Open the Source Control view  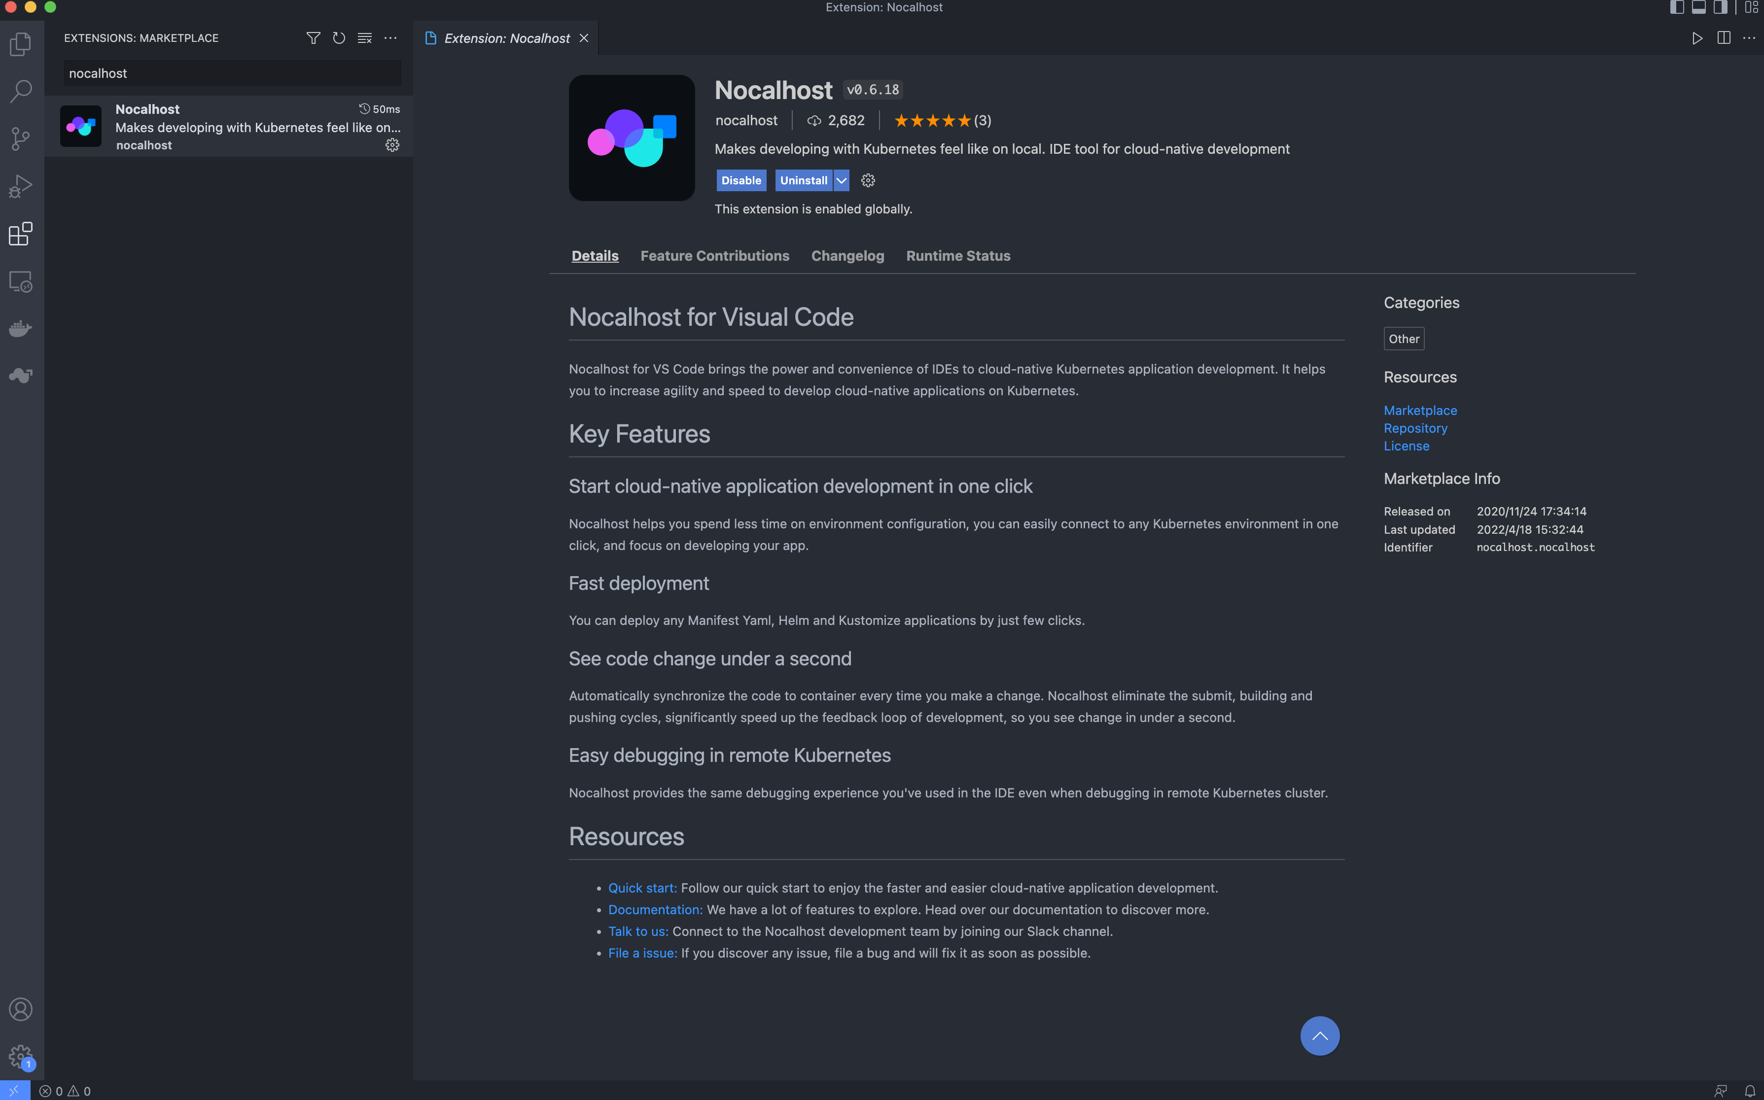[20, 139]
